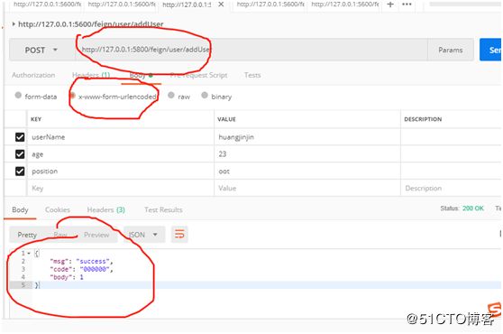Switch to the fifth request tab
The height and width of the screenshot is (334, 503).
pyautogui.click(x=344, y=5)
